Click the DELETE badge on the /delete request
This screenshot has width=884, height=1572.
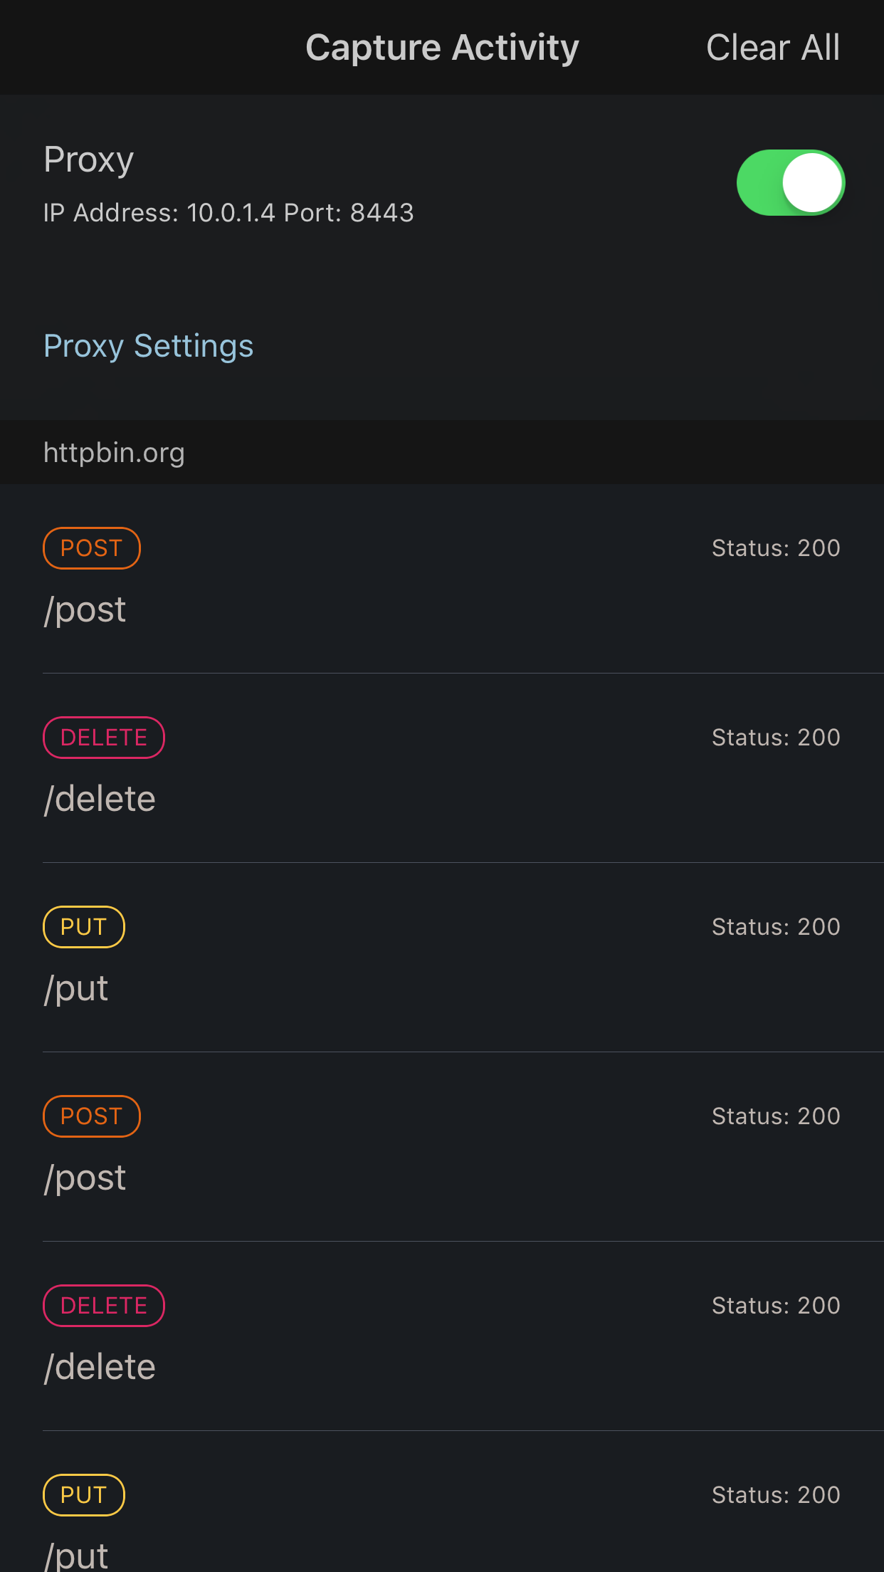point(104,737)
